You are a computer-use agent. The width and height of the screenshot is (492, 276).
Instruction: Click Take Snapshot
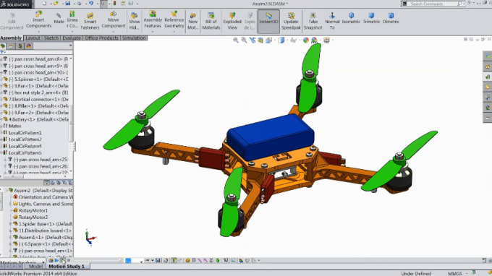pos(313,21)
